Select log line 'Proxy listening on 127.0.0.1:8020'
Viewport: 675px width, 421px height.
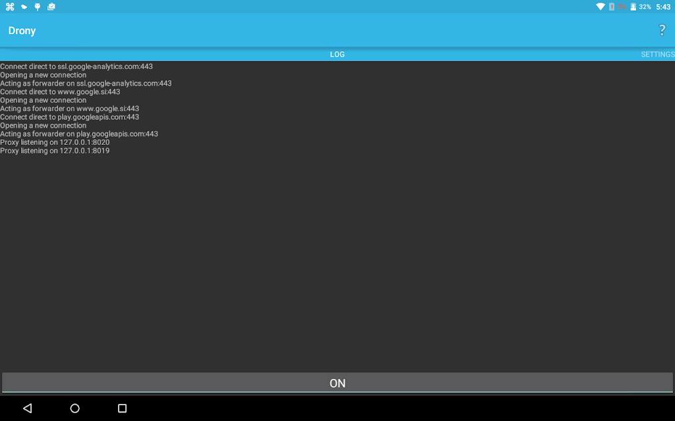click(x=55, y=142)
